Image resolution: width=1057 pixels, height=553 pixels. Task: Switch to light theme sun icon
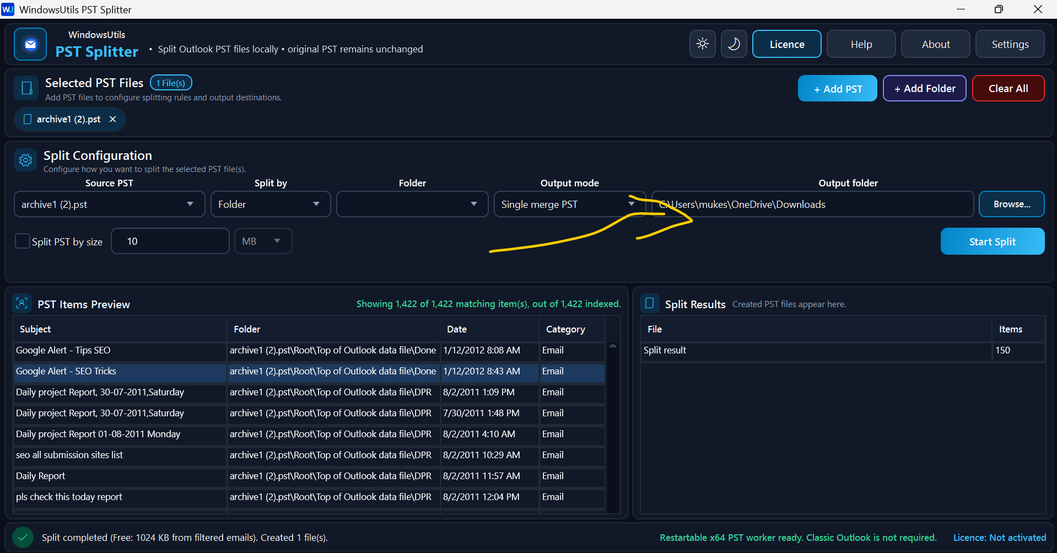(702, 44)
